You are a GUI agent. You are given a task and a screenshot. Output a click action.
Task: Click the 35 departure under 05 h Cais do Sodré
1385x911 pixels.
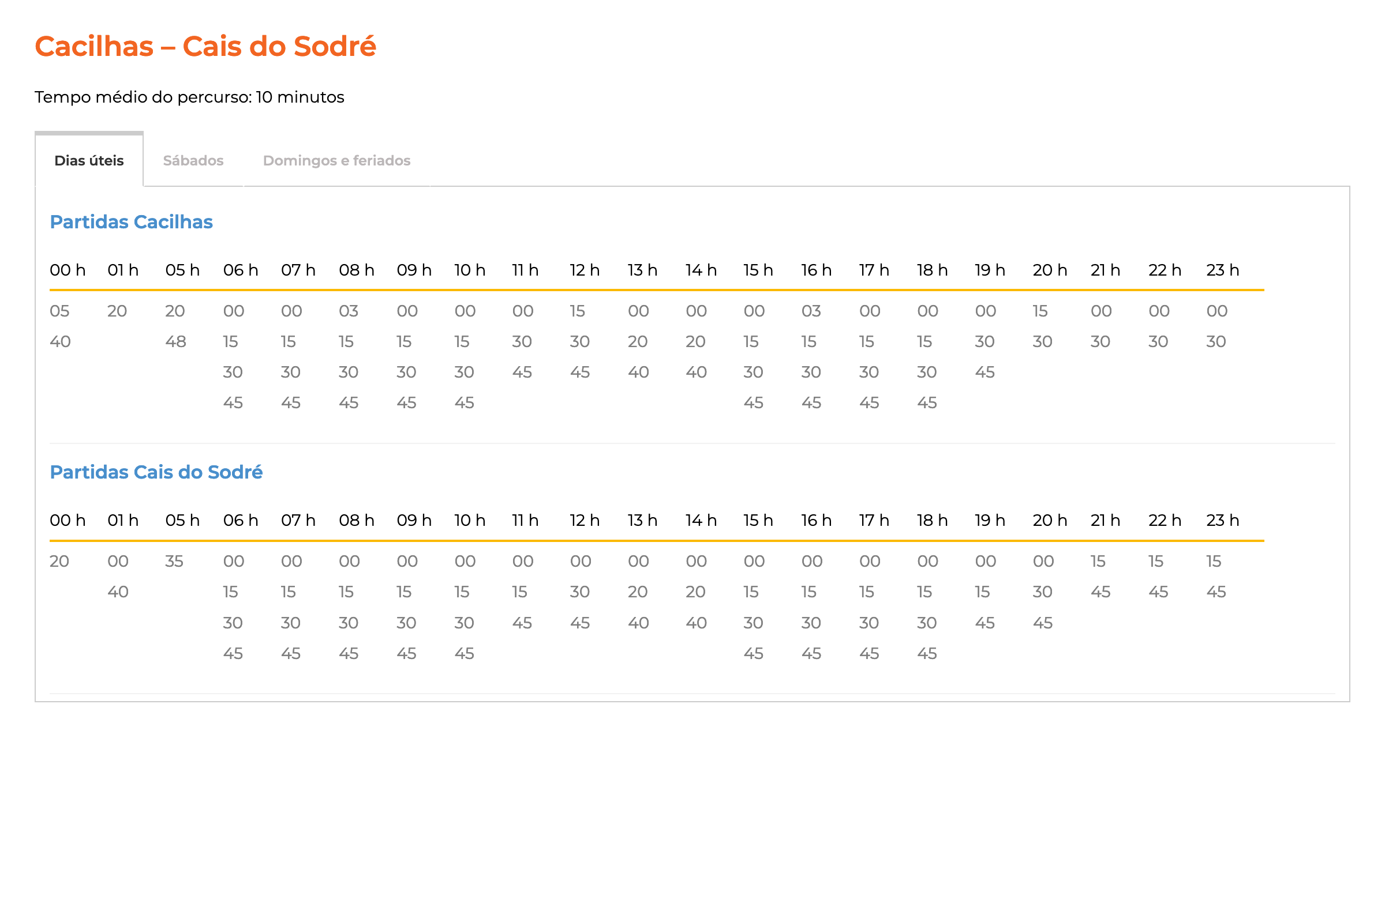click(x=175, y=562)
